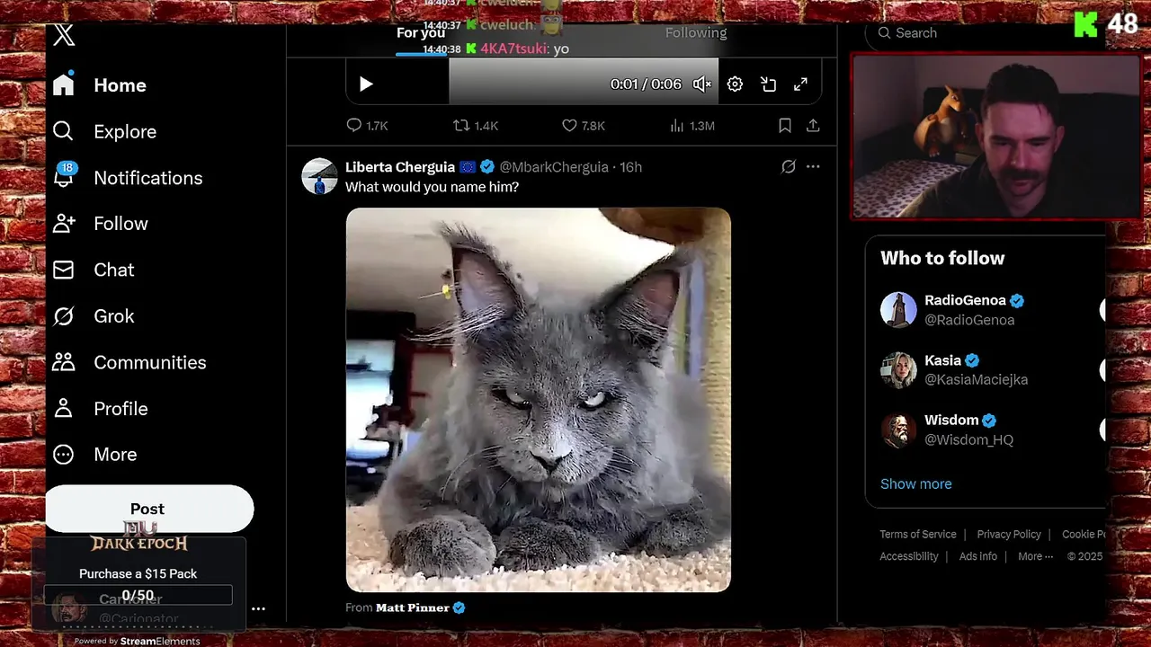The width and height of the screenshot is (1151, 647).
Task: Click the @MbarkCherguia handle
Action: click(x=553, y=167)
